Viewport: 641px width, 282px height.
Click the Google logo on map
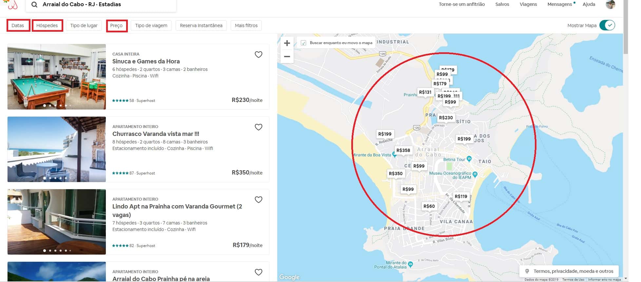click(289, 277)
